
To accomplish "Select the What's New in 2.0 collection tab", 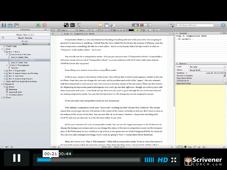I will coord(25,35).
